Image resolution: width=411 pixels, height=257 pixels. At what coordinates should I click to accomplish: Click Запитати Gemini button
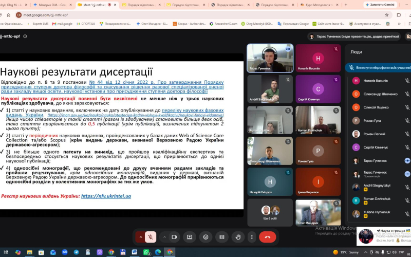[x=380, y=5]
